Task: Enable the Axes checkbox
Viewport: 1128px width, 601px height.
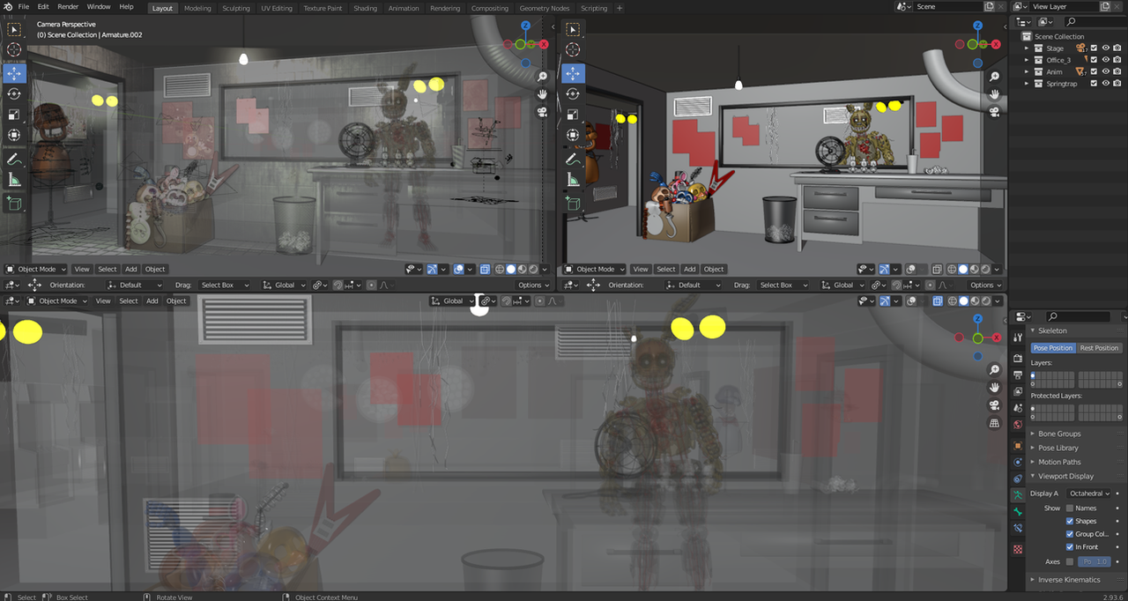Action: (x=1070, y=561)
